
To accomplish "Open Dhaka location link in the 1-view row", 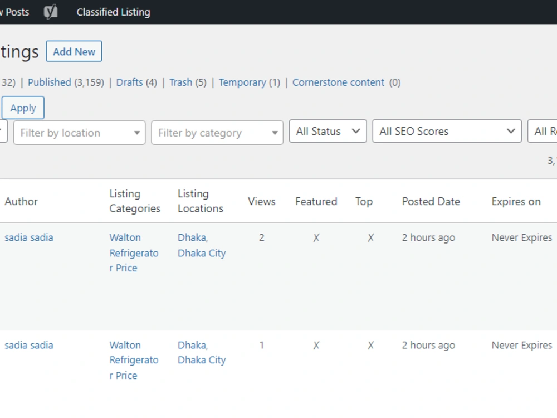I will 192,345.
